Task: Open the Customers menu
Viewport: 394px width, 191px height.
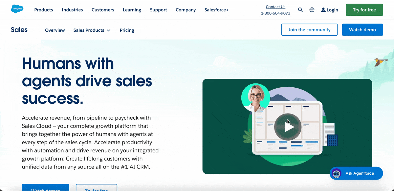Action: (x=103, y=10)
